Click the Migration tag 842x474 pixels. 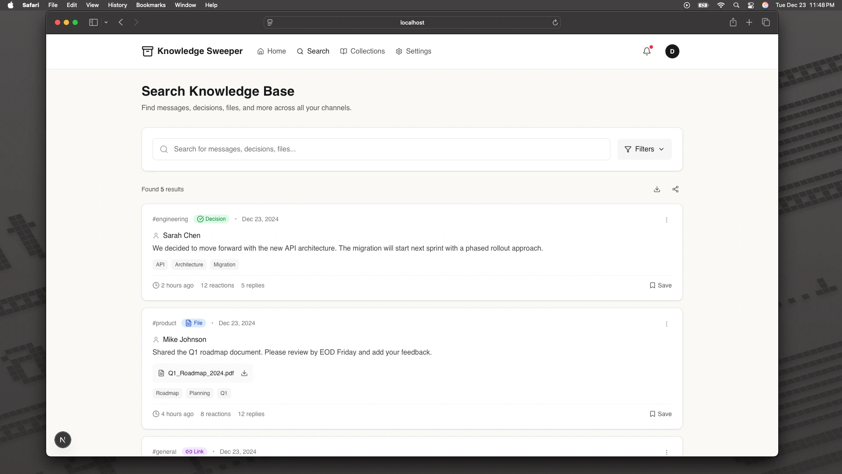224,265
